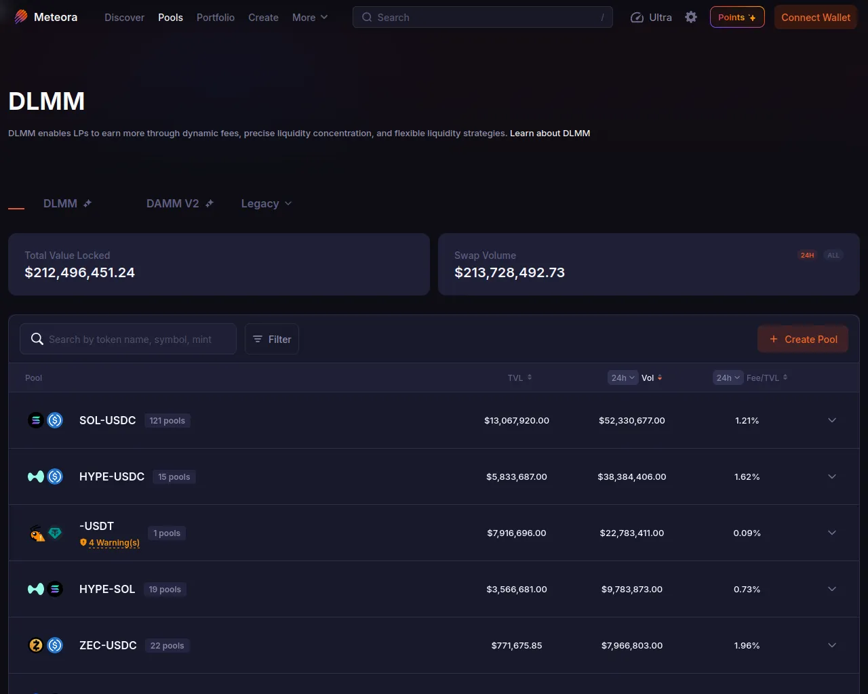The height and width of the screenshot is (694, 868).
Task: Click the Total Value Locked amount
Action: click(x=79, y=272)
